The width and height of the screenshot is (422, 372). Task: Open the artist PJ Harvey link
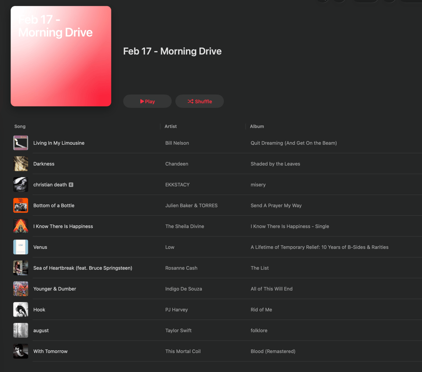[177, 310]
